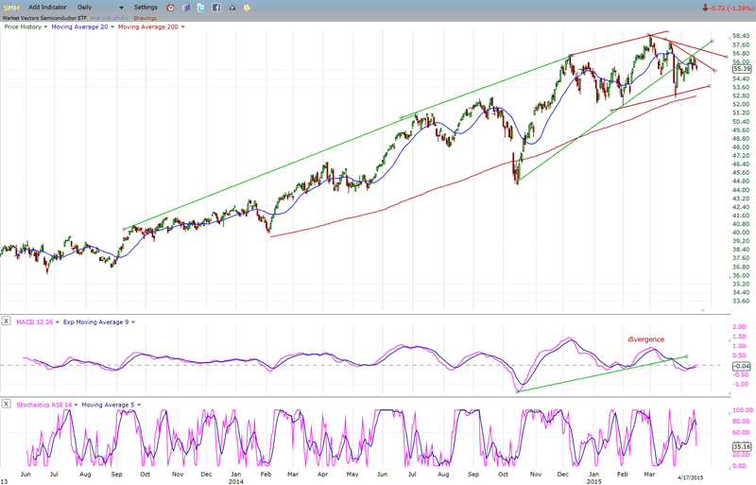Close the Stochastics RSI indicator panel
This screenshot has height=485, width=756.
[6, 404]
